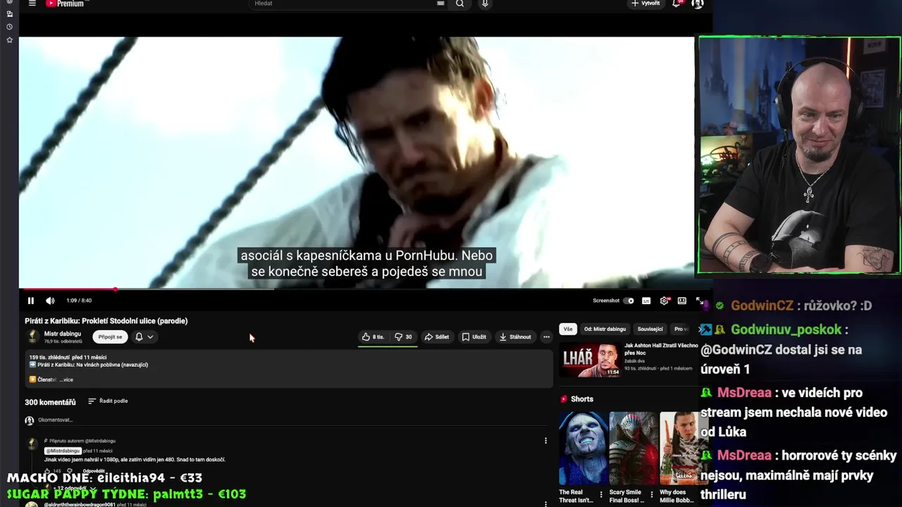Open the player settings gear
The height and width of the screenshot is (507, 902).
[664, 301]
